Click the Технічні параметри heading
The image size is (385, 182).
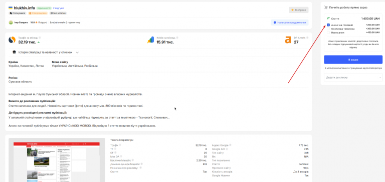[122, 140]
